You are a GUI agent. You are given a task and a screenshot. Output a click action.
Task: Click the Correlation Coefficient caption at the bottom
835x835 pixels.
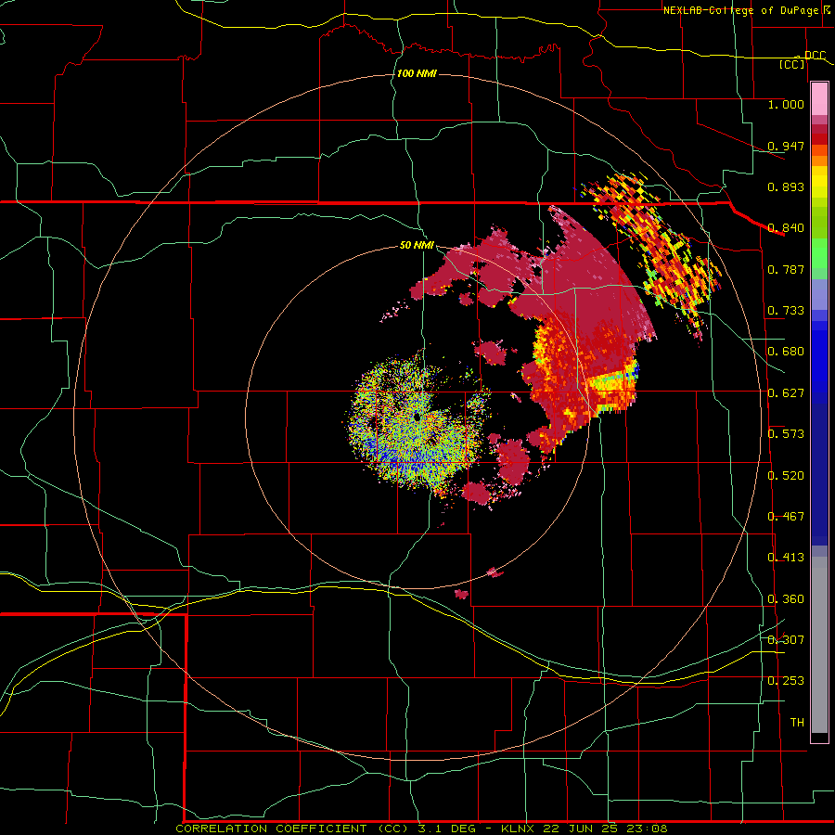coord(421,829)
